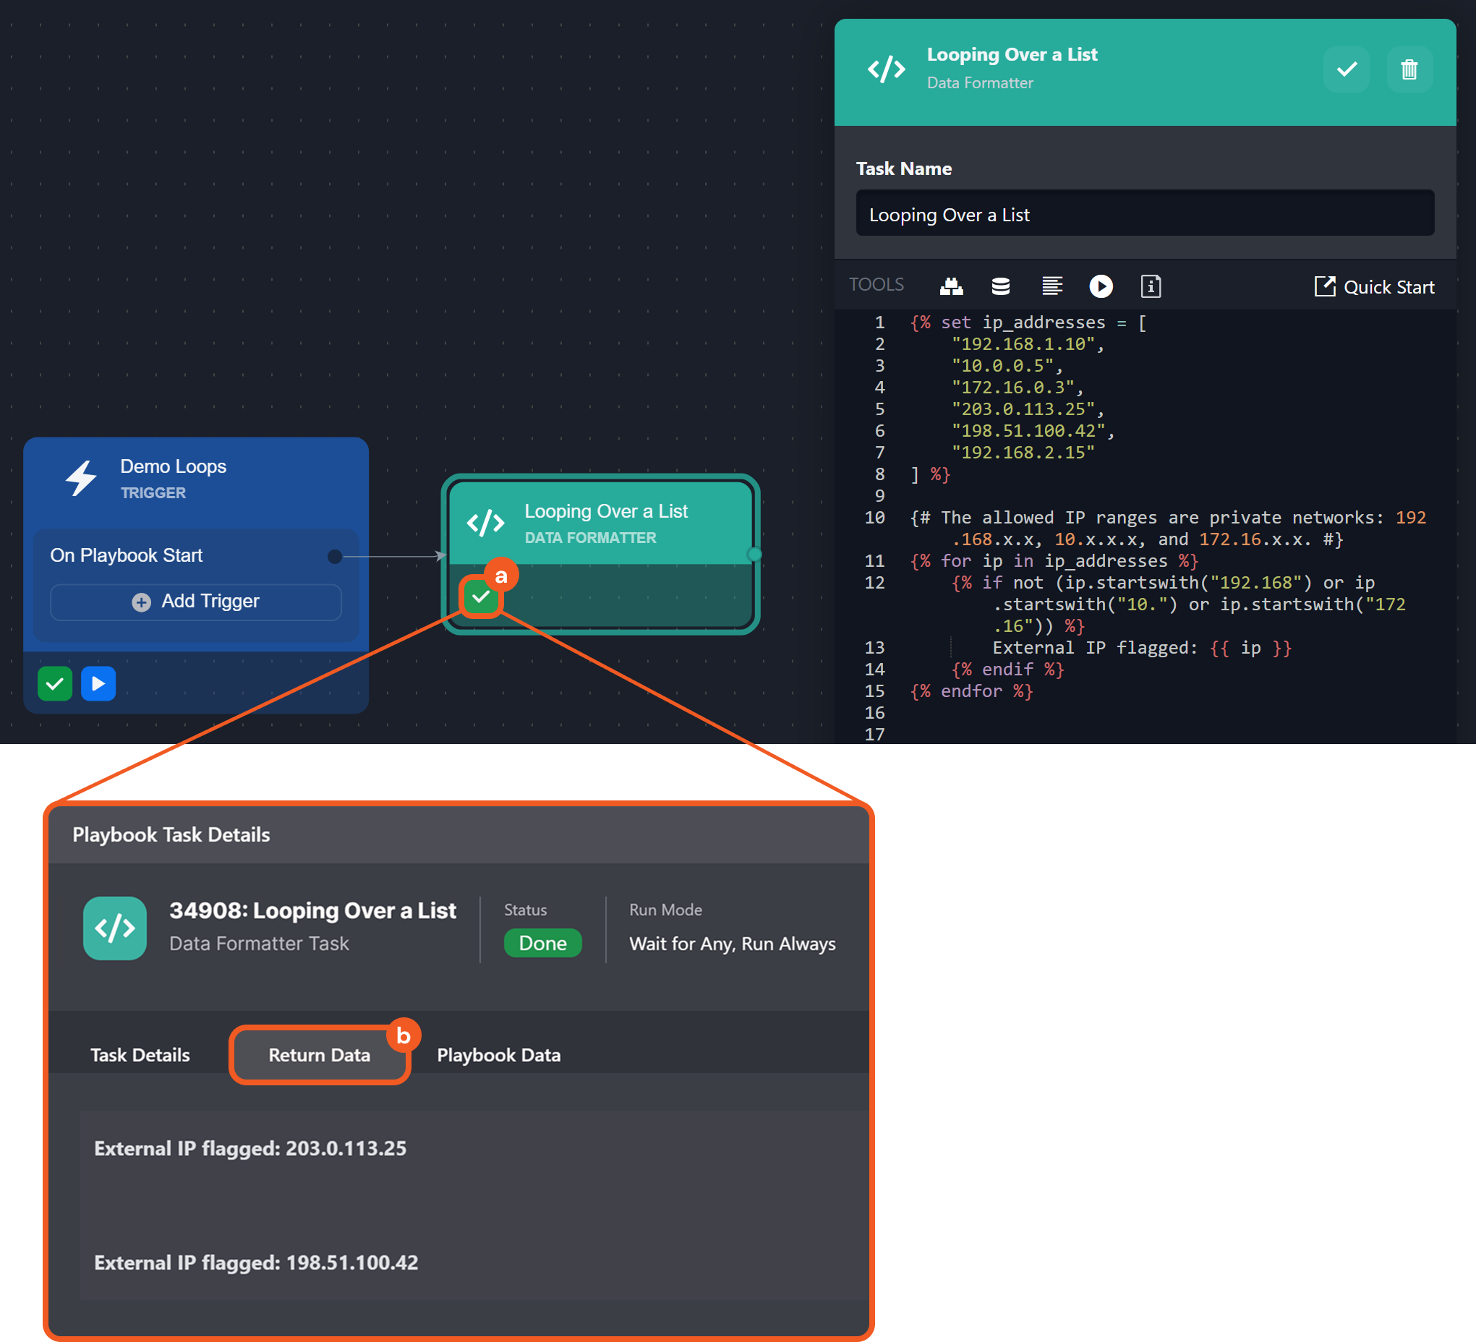This screenshot has width=1476, height=1342.
Task: Click the lightning bolt trigger icon
Action: 81,478
